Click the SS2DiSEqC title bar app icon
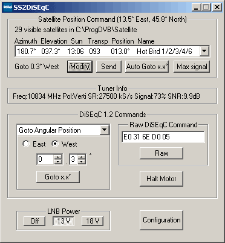This screenshot has width=225, height=243. tap(8, 7)
